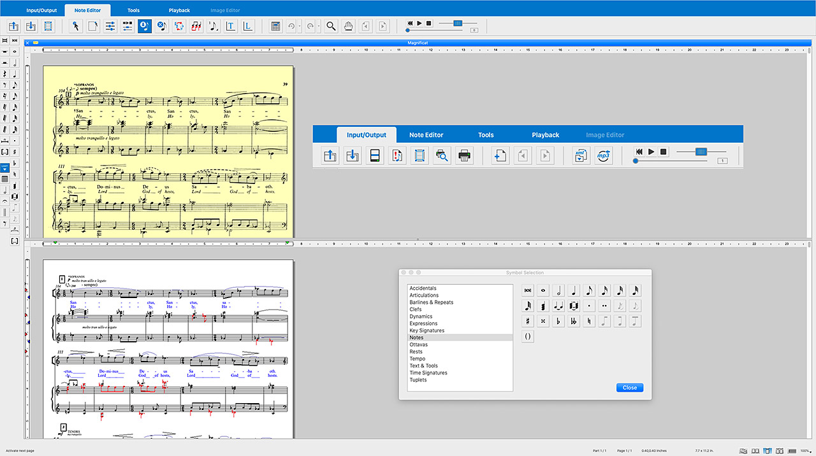
Task: Click the "Part 1 / 1" status text
Action: pos(600,451)
